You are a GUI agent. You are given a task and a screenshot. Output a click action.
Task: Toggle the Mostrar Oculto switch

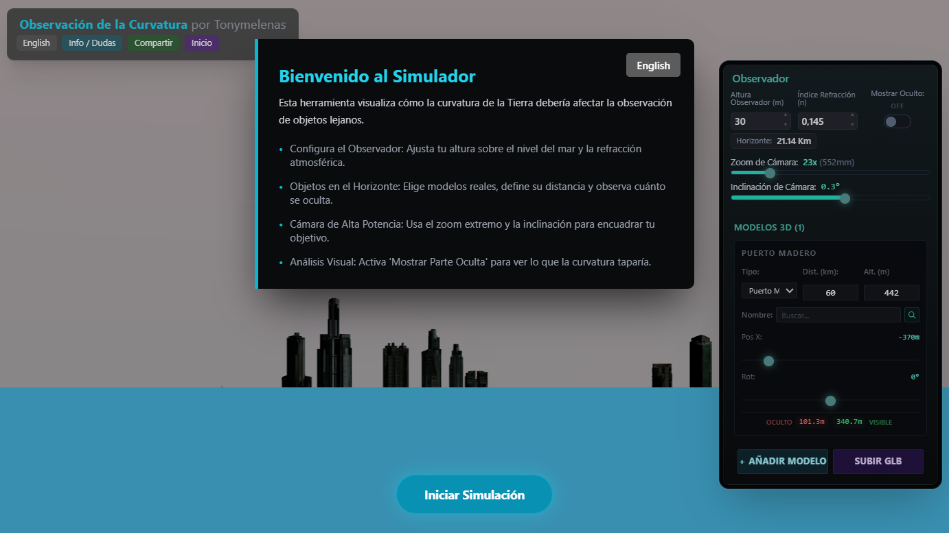click(x=897, y=121)
